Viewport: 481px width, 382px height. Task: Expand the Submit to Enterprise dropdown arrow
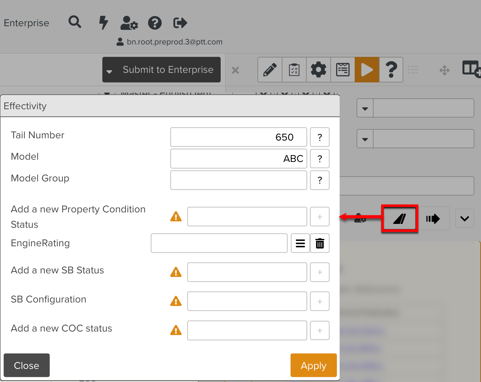tap(109, 71)
